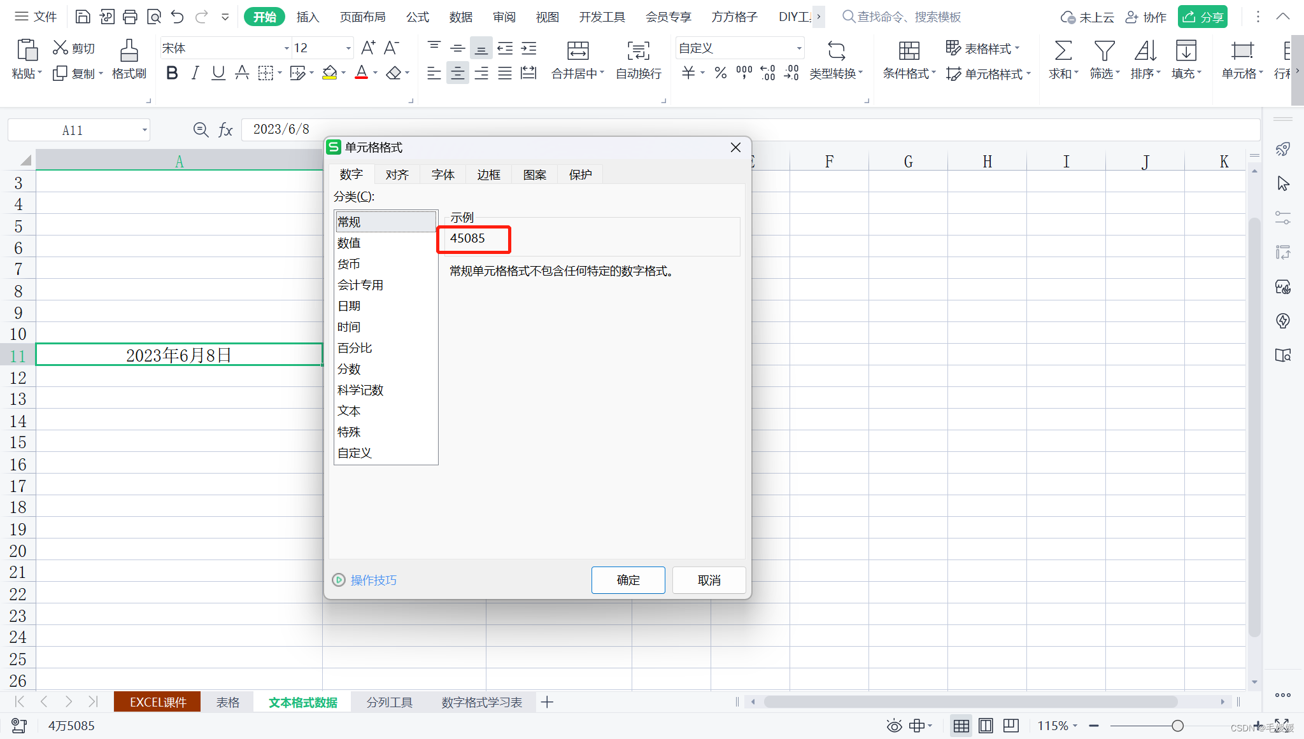Image resolution: width=1304 pixels, height=739 pixels.
Task: Click the 确定 button
Action: [x=628, y=580]
